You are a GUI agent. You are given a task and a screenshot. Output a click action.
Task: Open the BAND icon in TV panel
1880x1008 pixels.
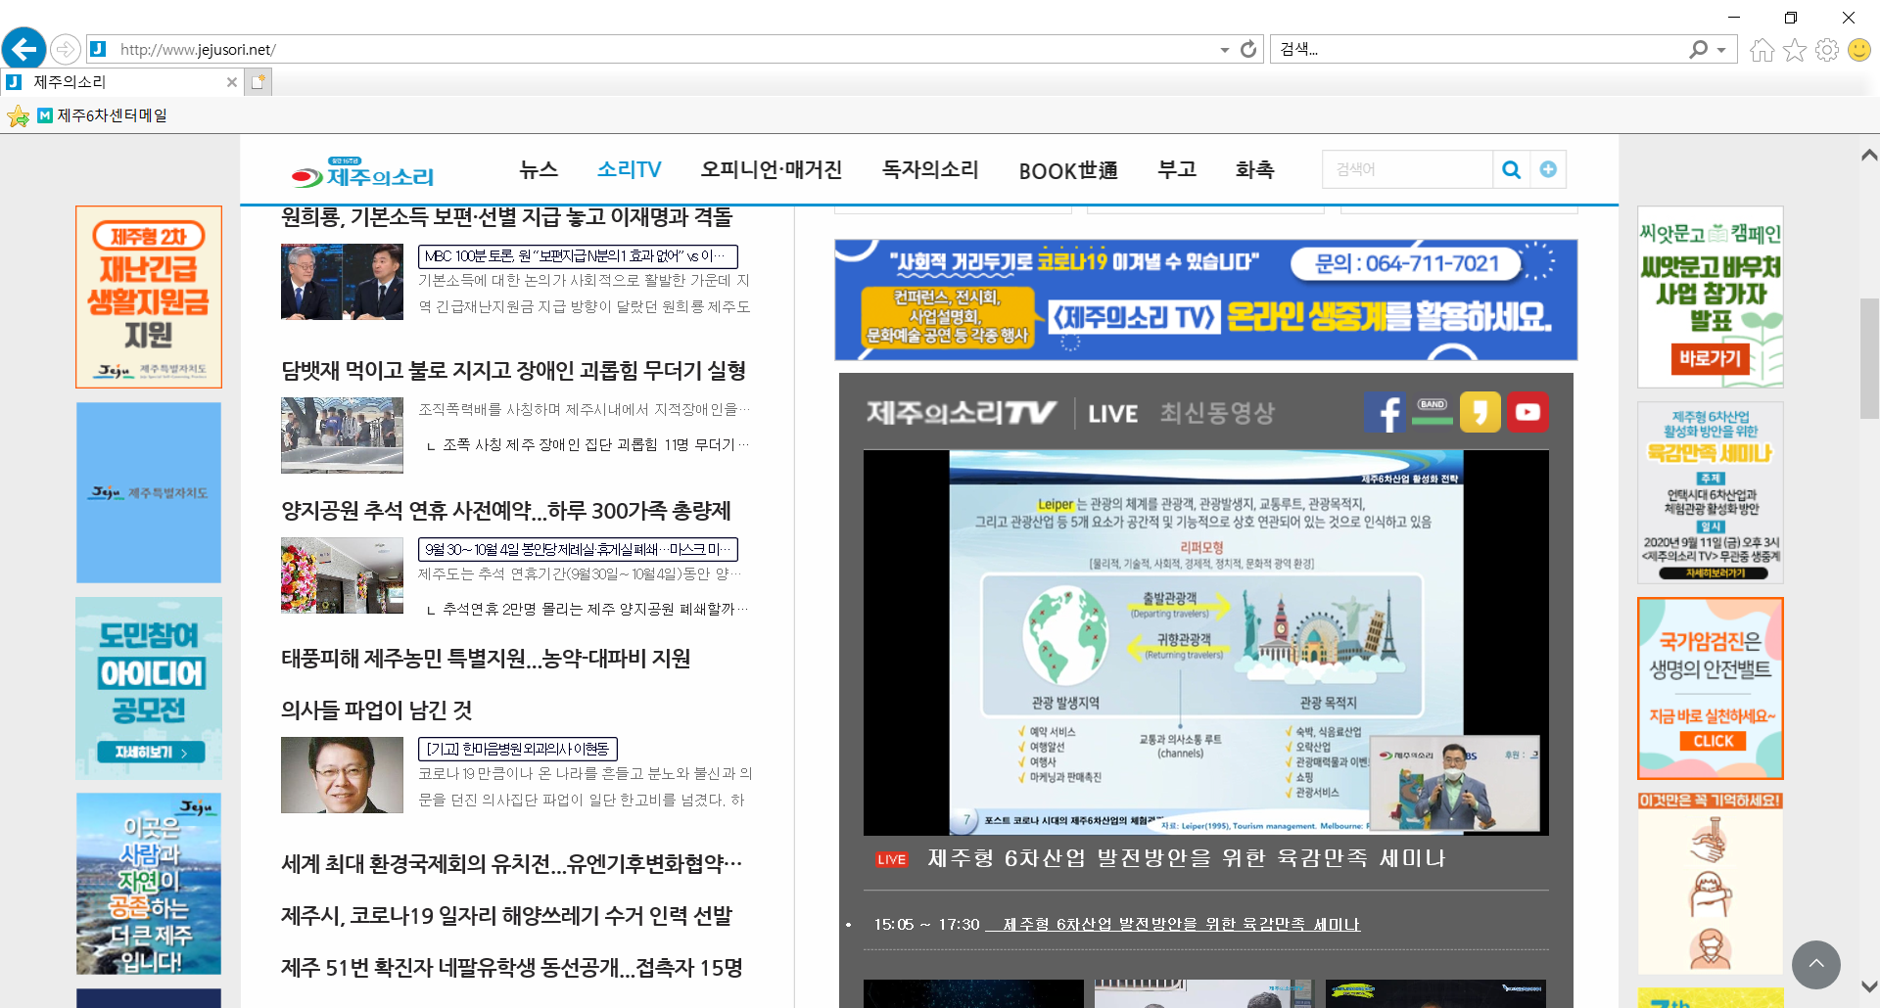1432,412
